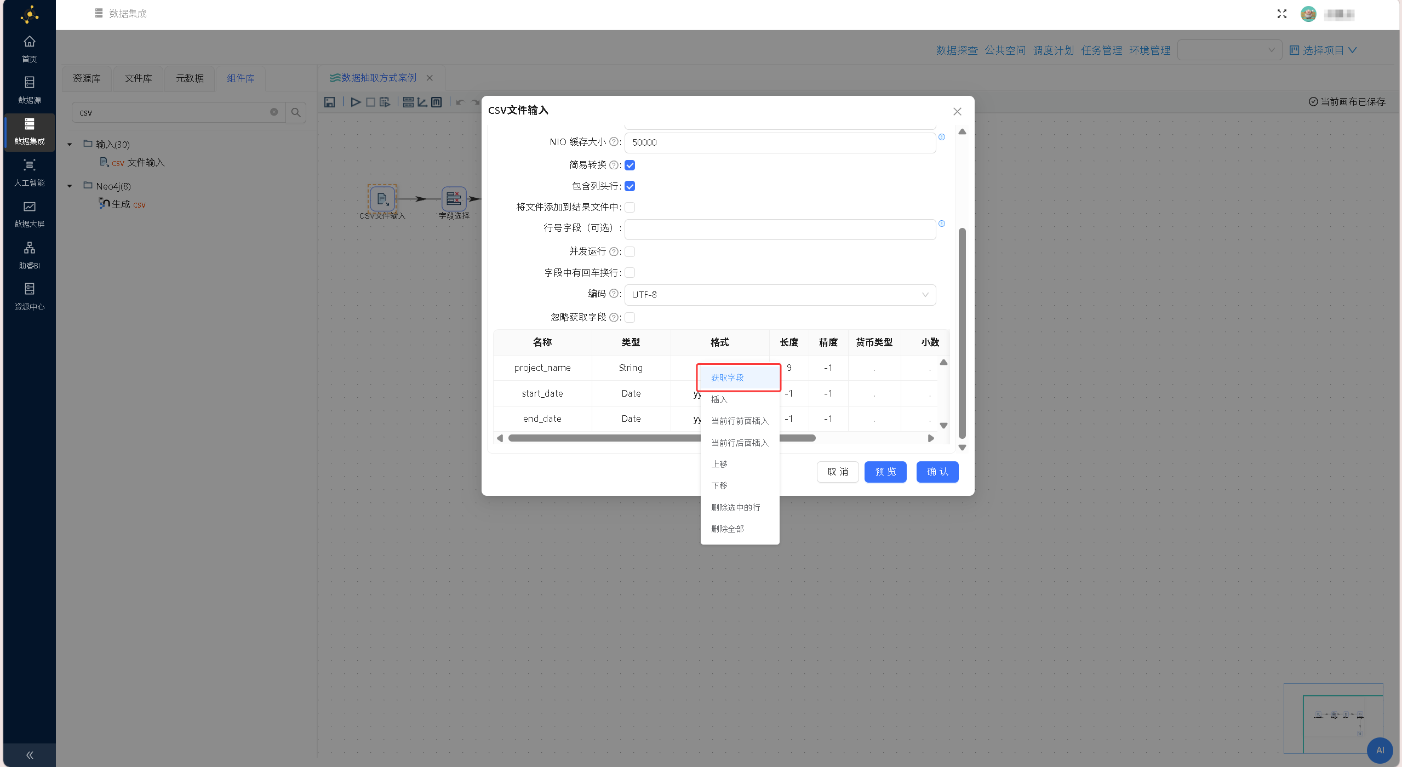
Task: Click help icon next to 编码
Action: coord(614,294)
